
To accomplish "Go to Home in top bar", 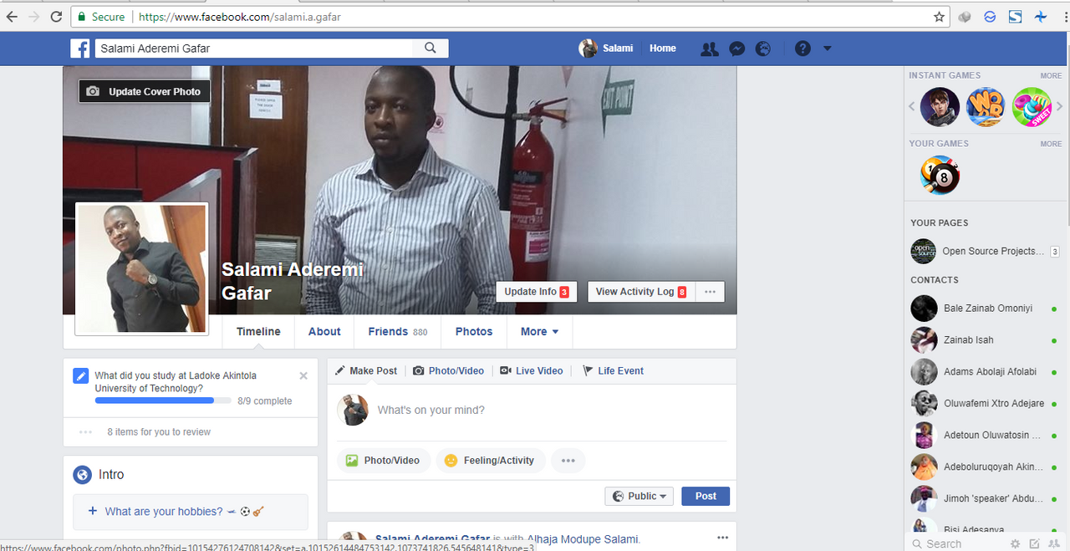I will pos(663,48).
